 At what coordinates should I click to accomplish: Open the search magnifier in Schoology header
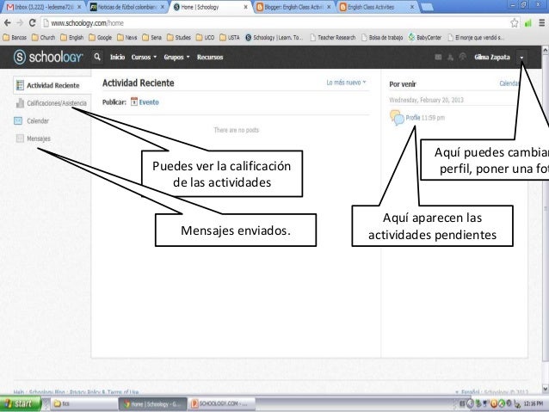[x=97, y=57]
